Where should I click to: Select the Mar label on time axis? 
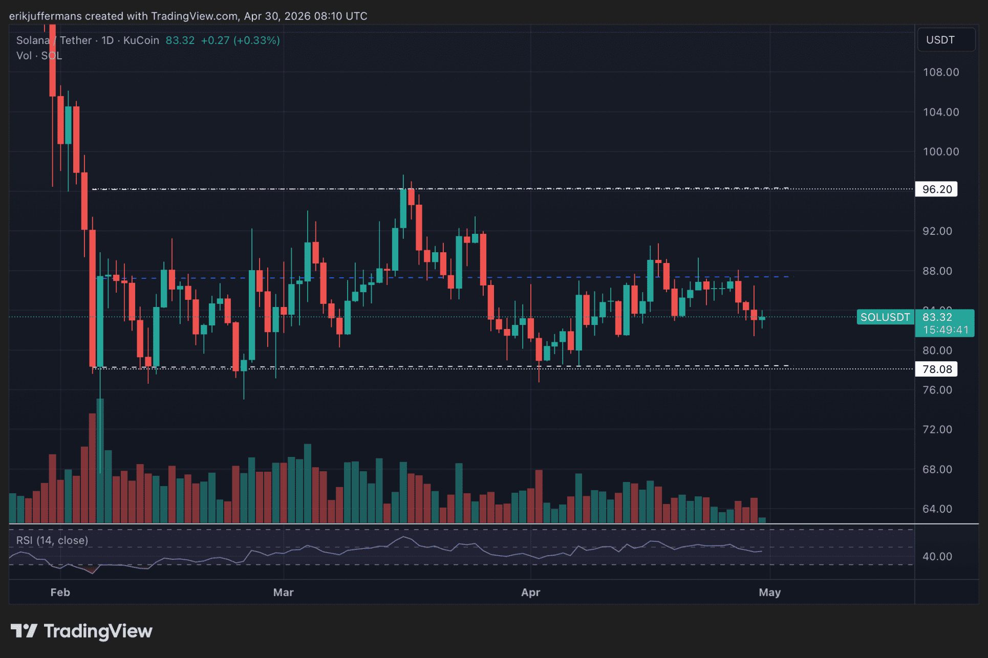283,592
